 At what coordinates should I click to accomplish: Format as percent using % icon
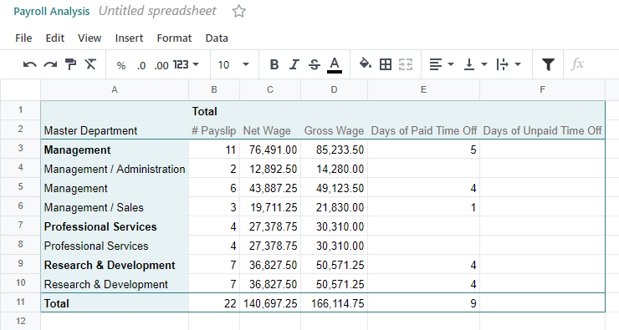121,65
